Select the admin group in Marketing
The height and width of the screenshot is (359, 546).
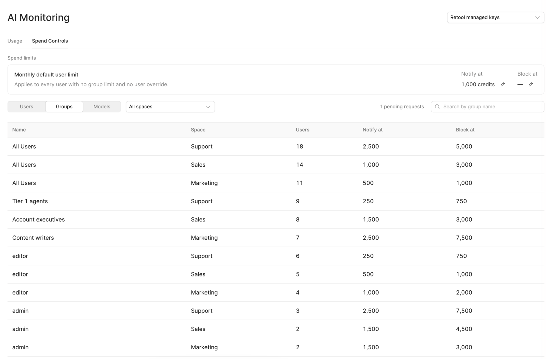20,347
